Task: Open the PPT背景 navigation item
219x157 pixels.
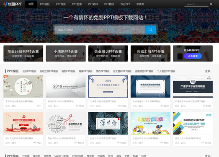Action: 61,4
